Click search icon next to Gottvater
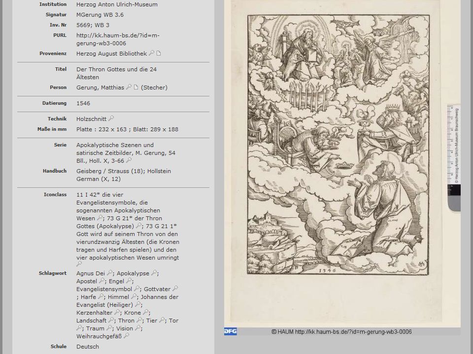473x354 pixels. click(x=175, y=289)
